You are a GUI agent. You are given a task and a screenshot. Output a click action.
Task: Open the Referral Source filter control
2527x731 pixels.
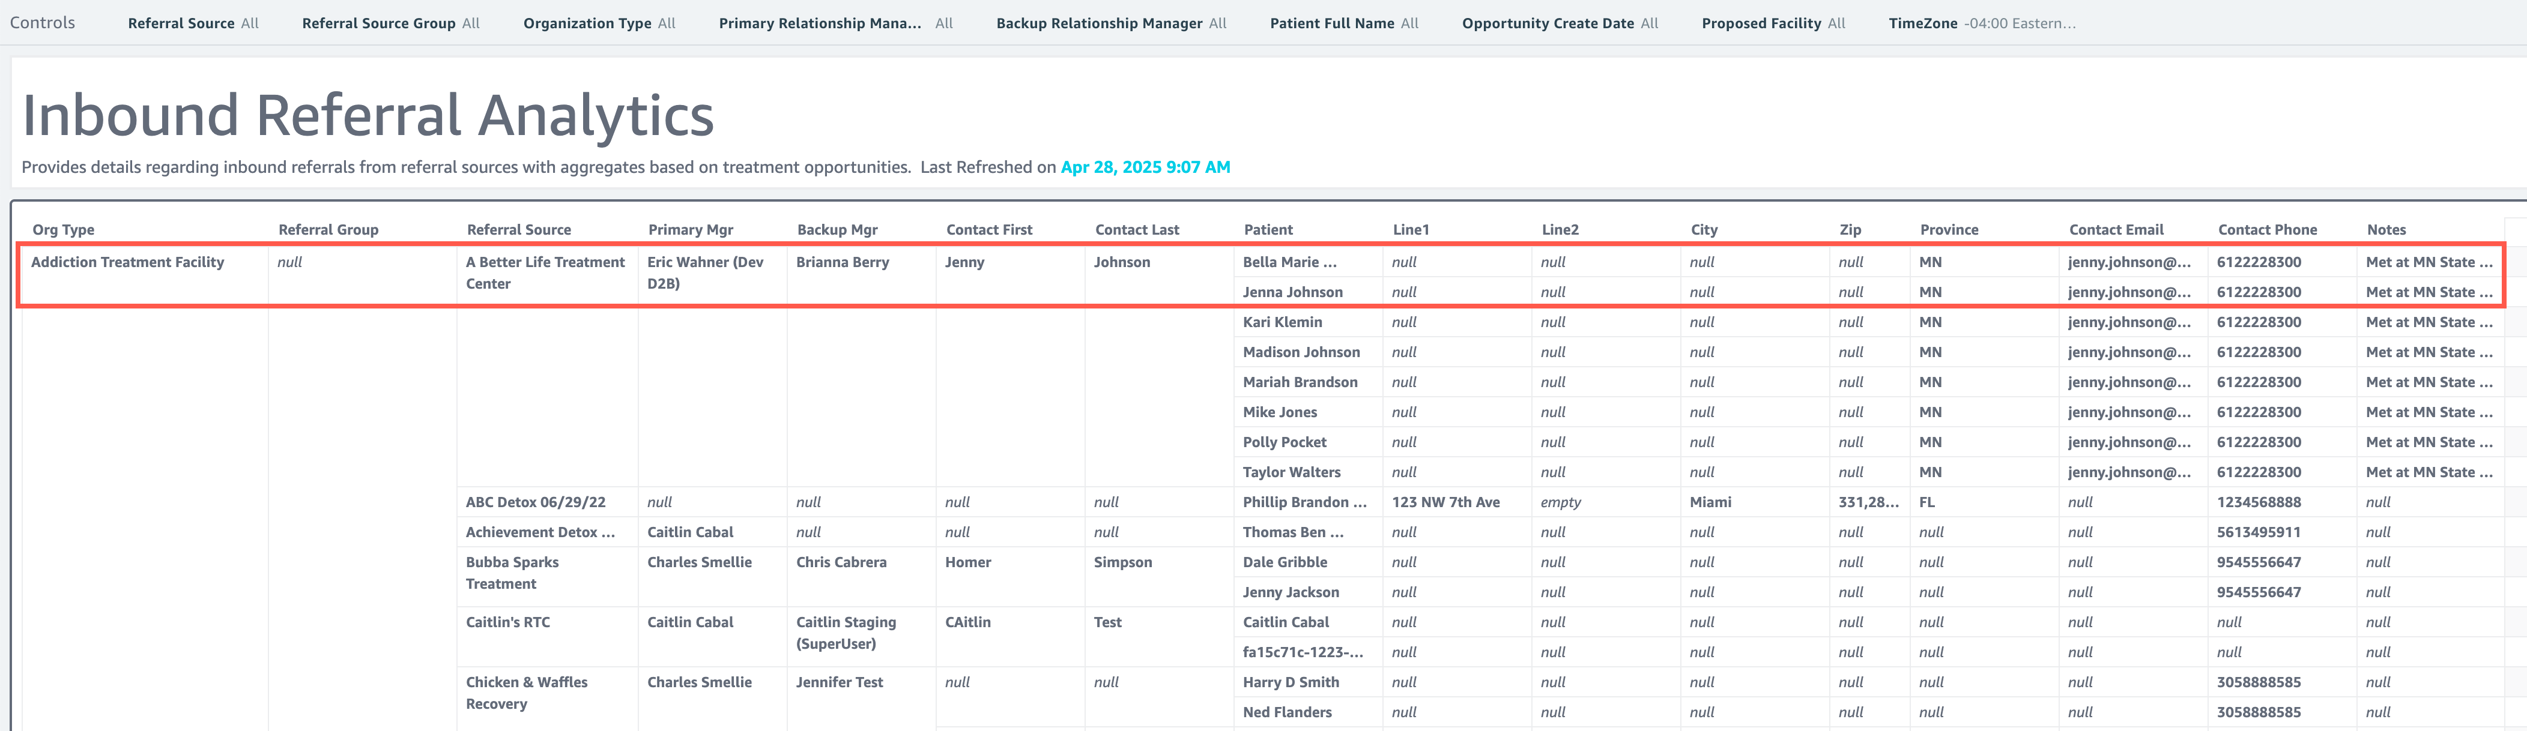193,23
